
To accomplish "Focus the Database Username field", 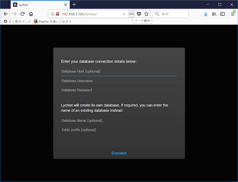I will click(x=119, y=81).
